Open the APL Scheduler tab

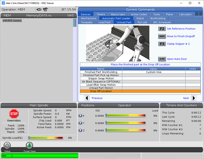pos(162,22)
